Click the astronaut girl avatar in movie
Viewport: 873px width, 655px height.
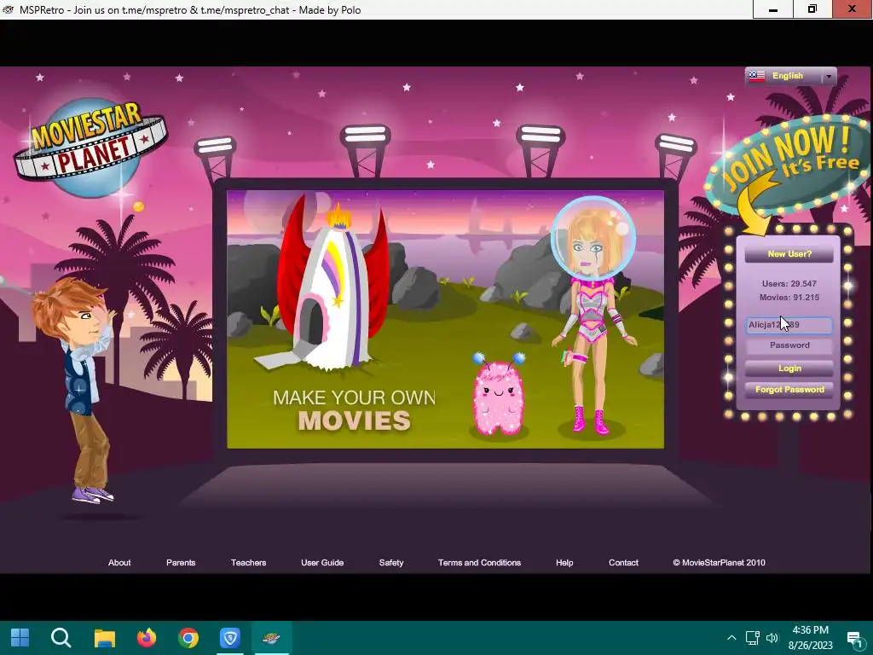(x=594, y=316)
